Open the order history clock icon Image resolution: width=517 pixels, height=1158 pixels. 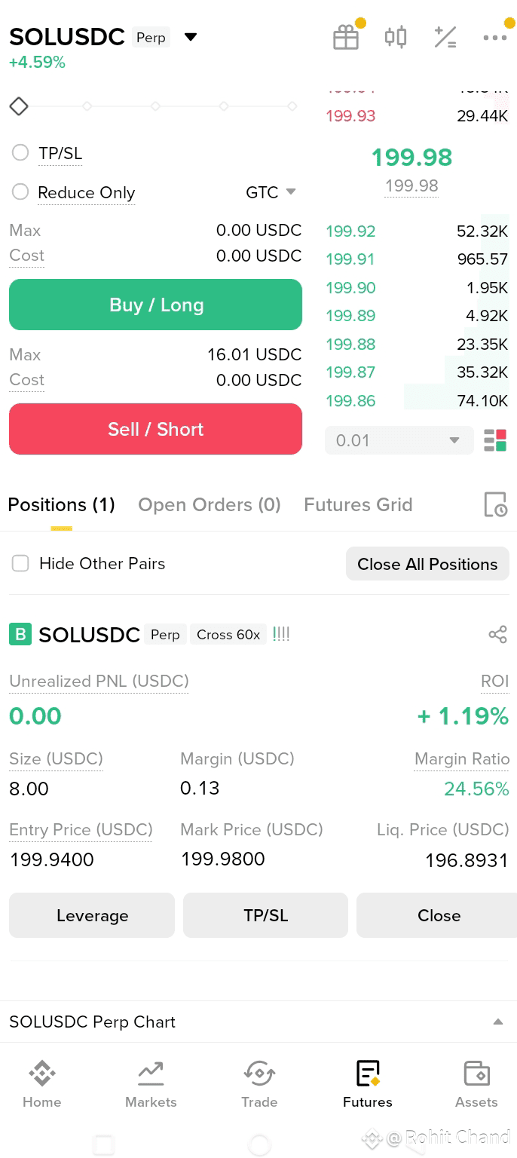[495, 504]
